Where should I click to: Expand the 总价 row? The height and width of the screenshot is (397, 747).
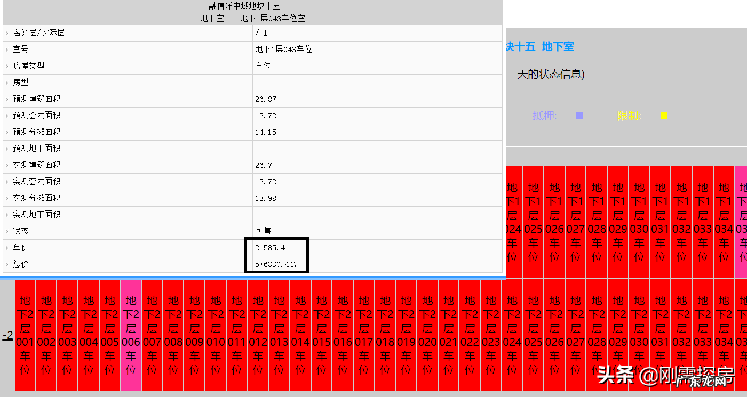(x=6, y=264)
